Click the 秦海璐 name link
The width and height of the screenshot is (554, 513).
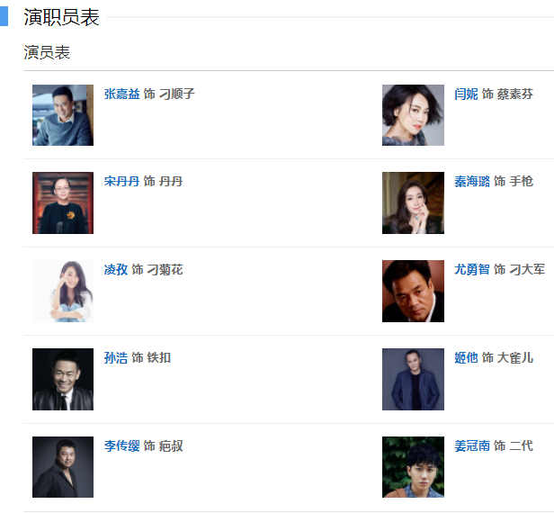pos(472,182)
